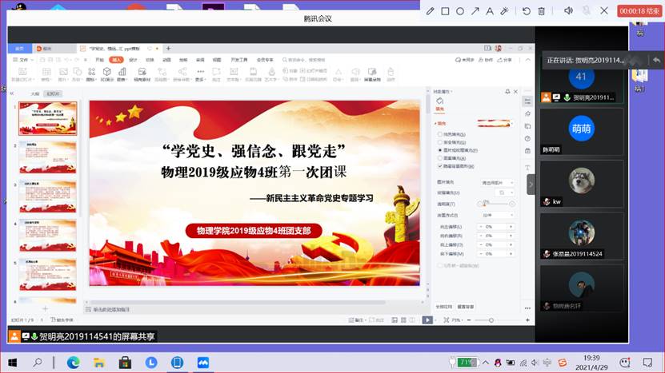
Task: Open the 设计 ribbon tab
Action: [133, 60]
